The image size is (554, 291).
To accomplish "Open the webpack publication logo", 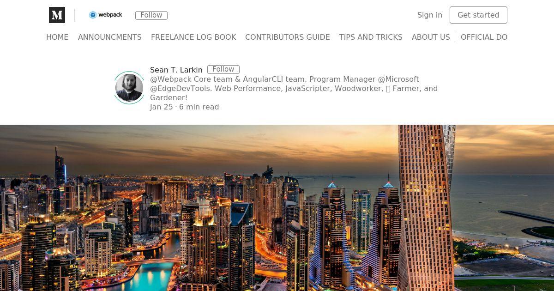I will coord(106,15).
